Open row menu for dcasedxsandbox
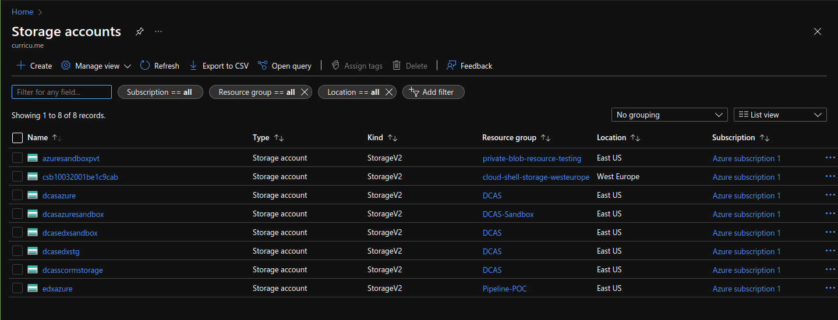This screenshot has height=320, width=838. click(x=830, y=232)
